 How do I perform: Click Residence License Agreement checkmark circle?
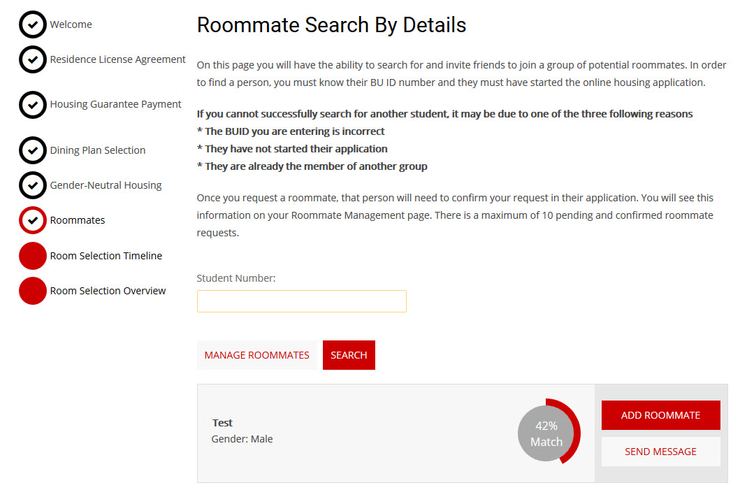(32, 59)
